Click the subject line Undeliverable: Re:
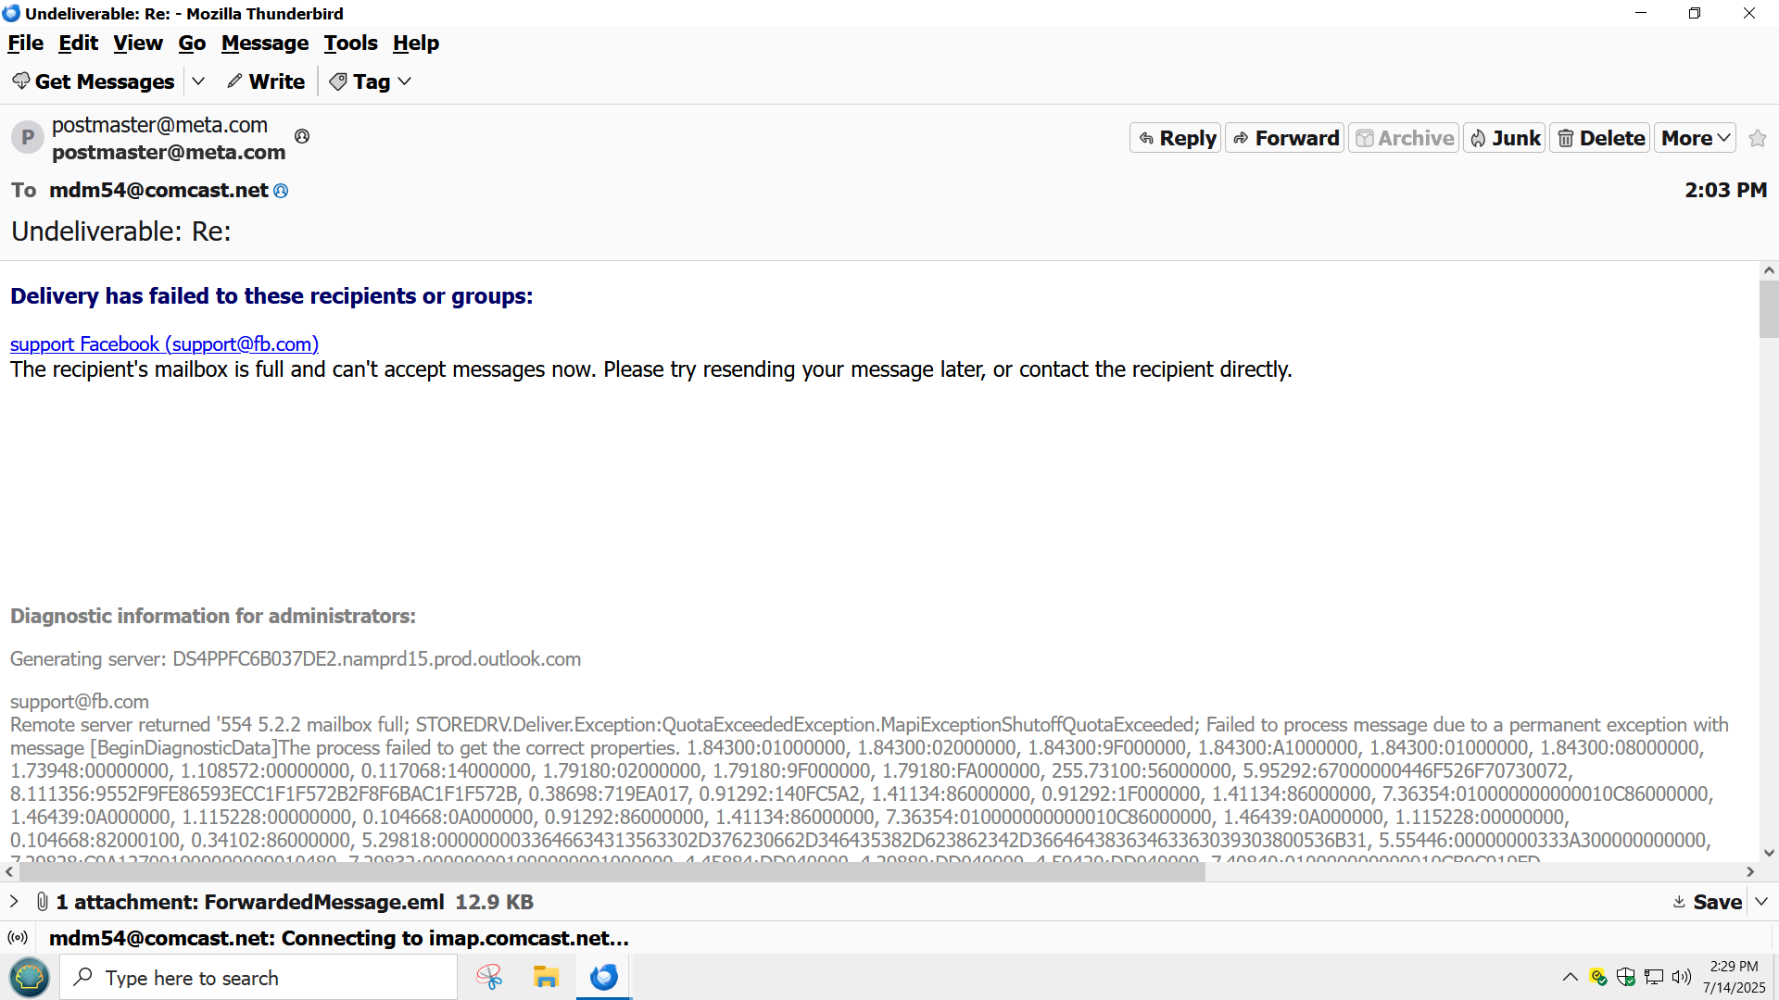Screen dimensions: 1779x1000 point(121,231)
